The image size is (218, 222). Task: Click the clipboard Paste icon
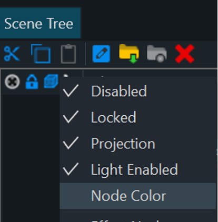pyautogui.click(x=68, y=54)
